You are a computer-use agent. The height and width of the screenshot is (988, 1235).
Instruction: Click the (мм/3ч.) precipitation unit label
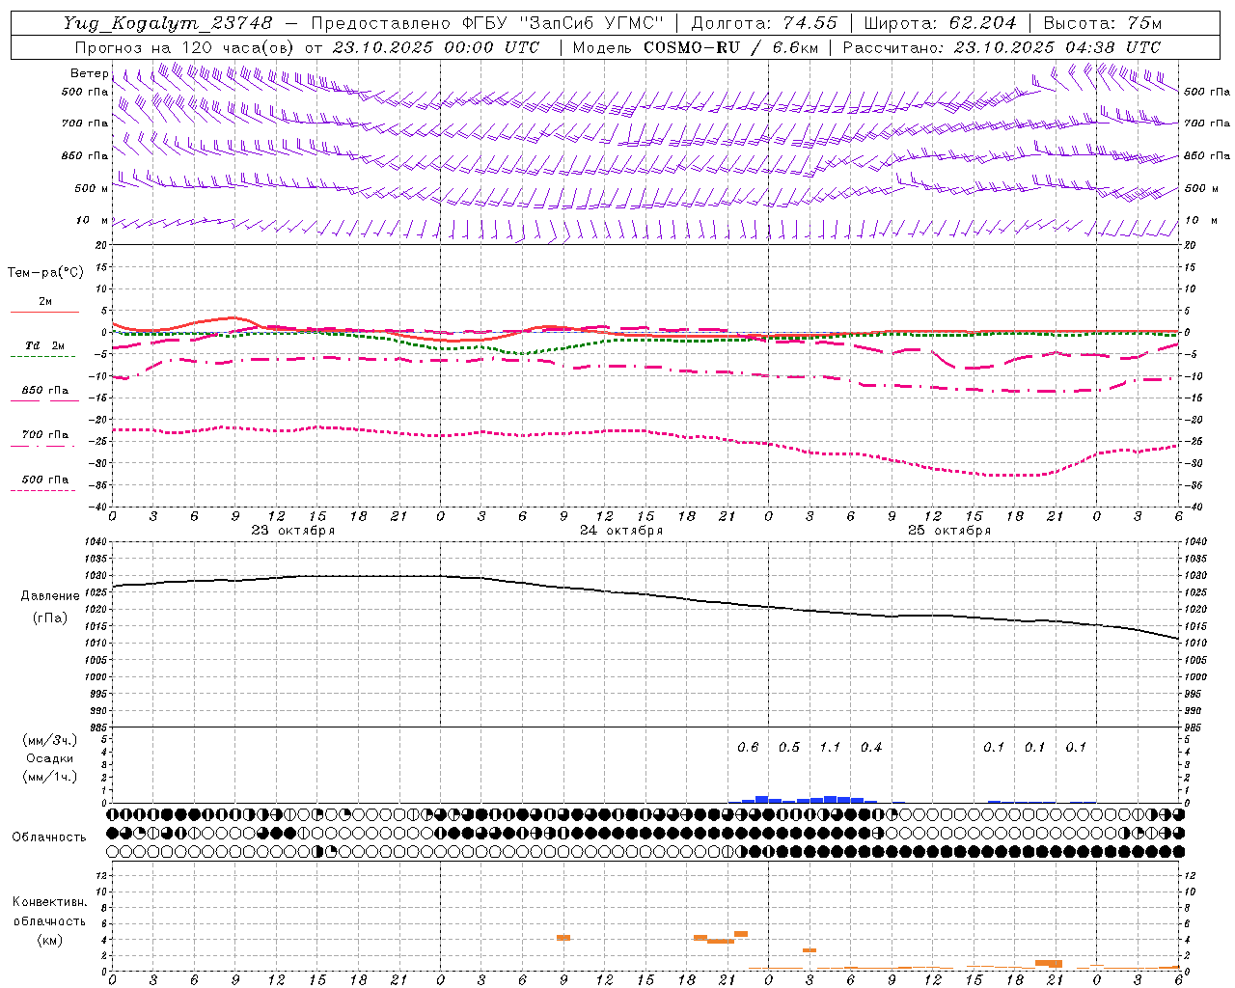click(50, 741)
